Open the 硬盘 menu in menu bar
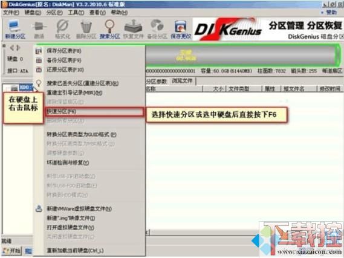 [x=33, y=13]
